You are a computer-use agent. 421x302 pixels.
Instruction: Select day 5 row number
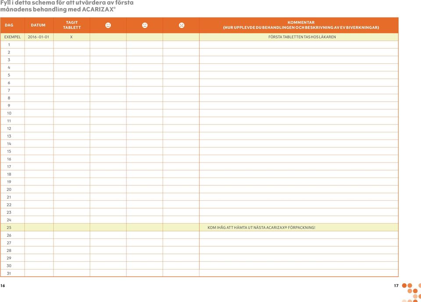coord(9,75)
